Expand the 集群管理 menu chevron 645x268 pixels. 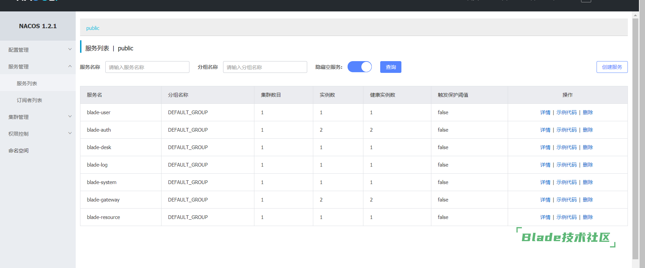70,117
